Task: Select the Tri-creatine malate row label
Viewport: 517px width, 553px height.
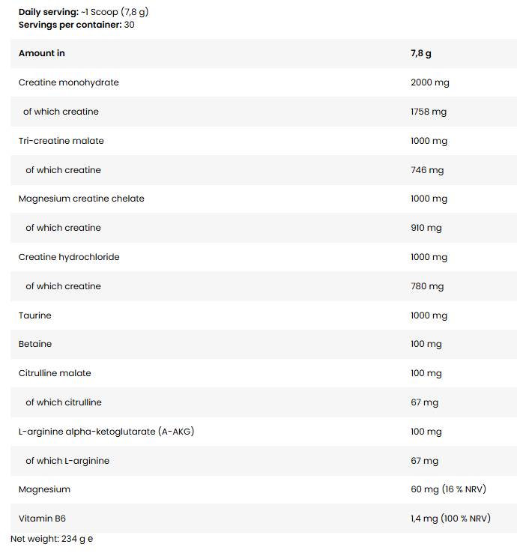Action: pyautogui.click(x=61, y=141)
